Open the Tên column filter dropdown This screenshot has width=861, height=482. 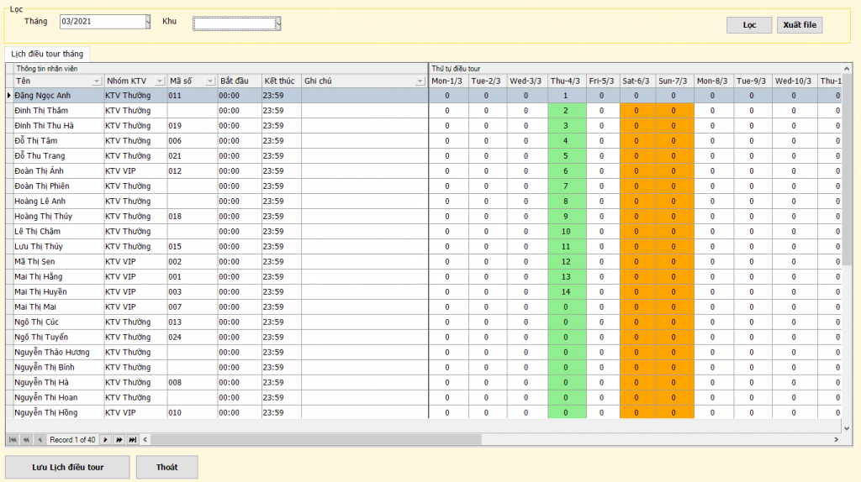[97, 81]
